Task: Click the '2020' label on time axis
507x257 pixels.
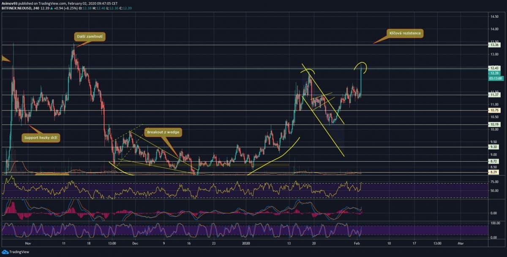Action: 247,243
